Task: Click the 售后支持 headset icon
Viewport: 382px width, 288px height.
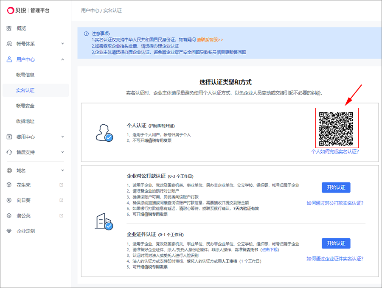Action: click(x=9, y=152)
